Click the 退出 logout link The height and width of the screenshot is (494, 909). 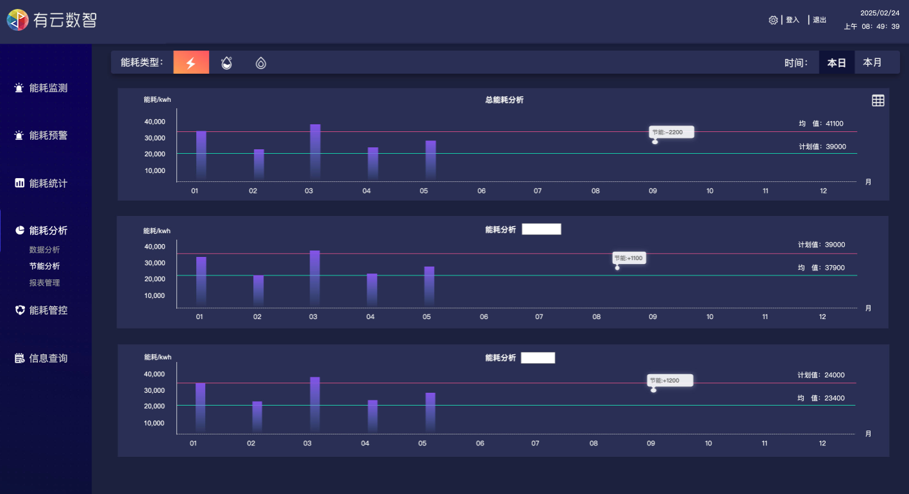819,20
